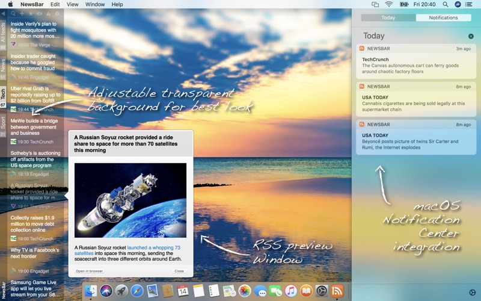This screenshot has height=301, width=481.
Task: Click the Fri 20:40 clock
Action: (x=424, y=4)
